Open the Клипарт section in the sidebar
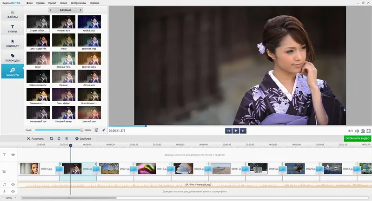Image resolution: width=372 pixels, height=201 pixels. 13,43
